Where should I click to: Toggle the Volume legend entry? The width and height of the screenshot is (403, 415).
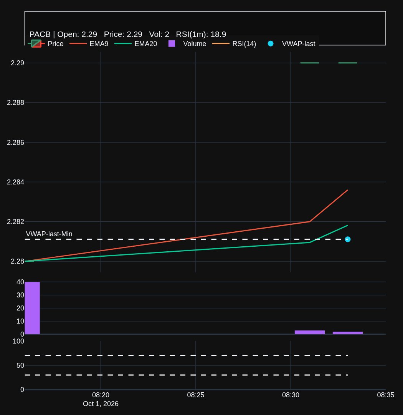pos(187,44)
